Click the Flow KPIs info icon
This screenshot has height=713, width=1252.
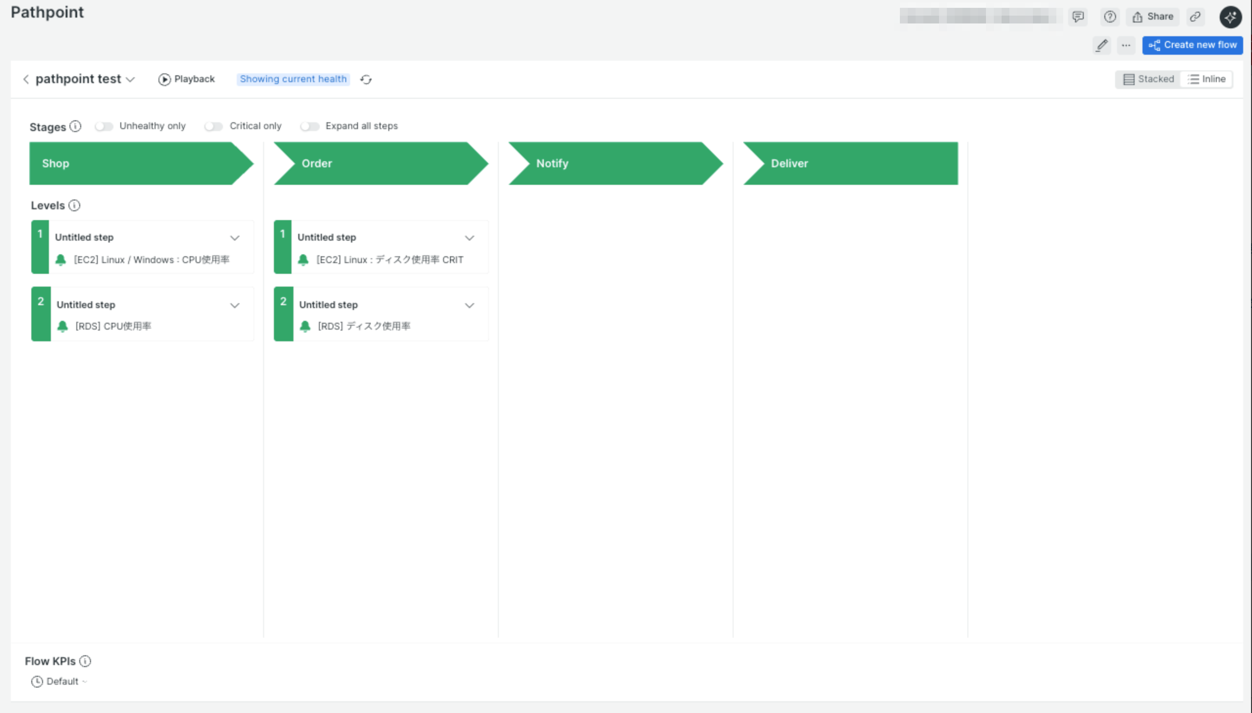coord(85,661)
